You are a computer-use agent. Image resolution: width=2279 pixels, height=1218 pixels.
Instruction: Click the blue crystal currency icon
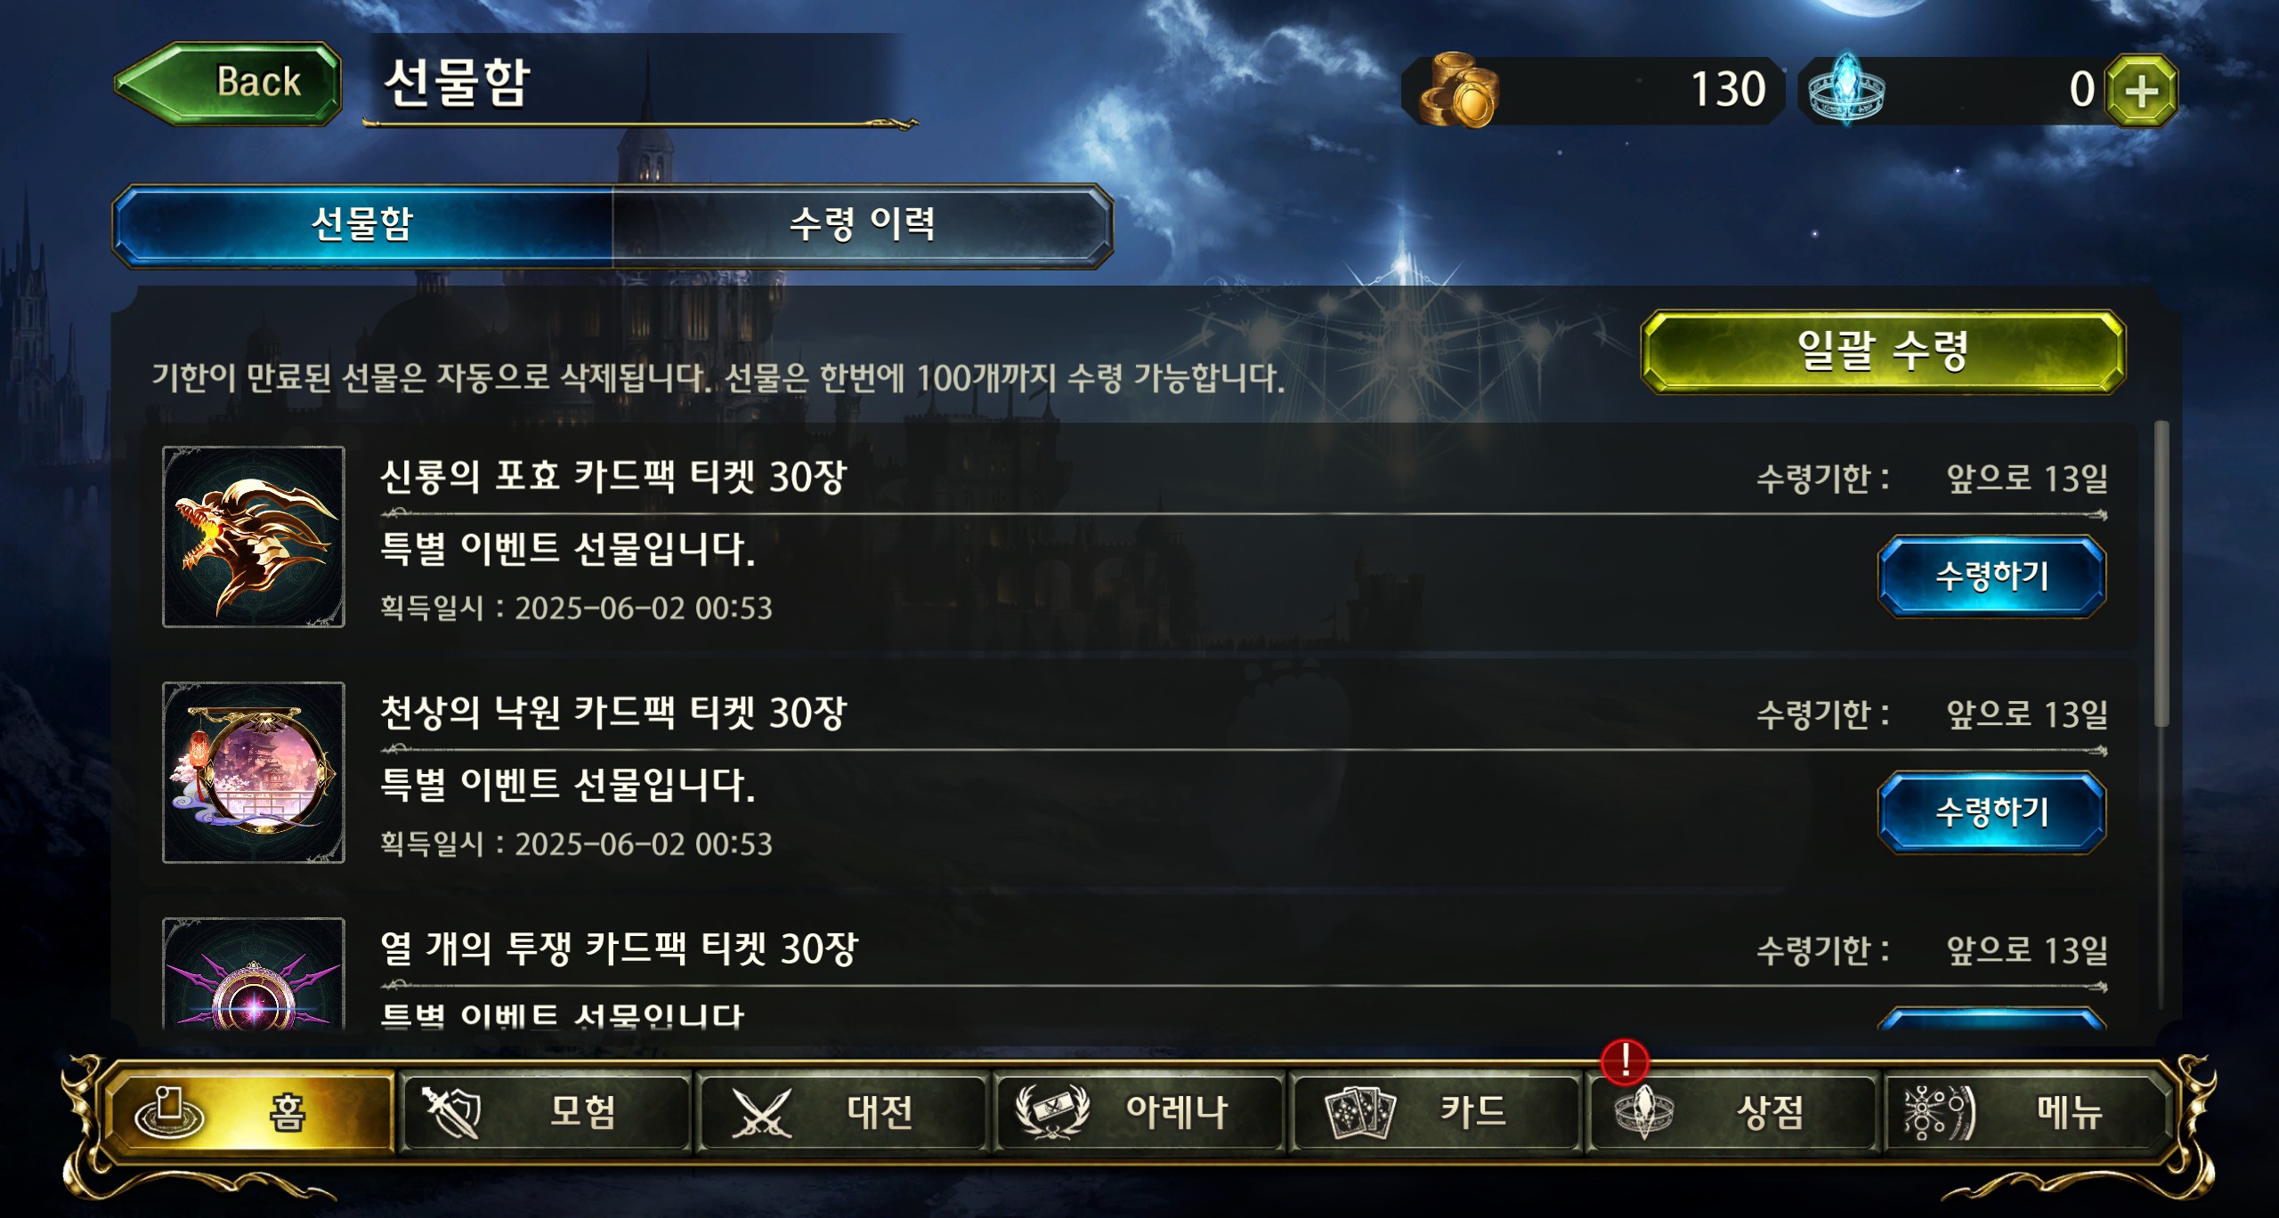coord(1846,90)
